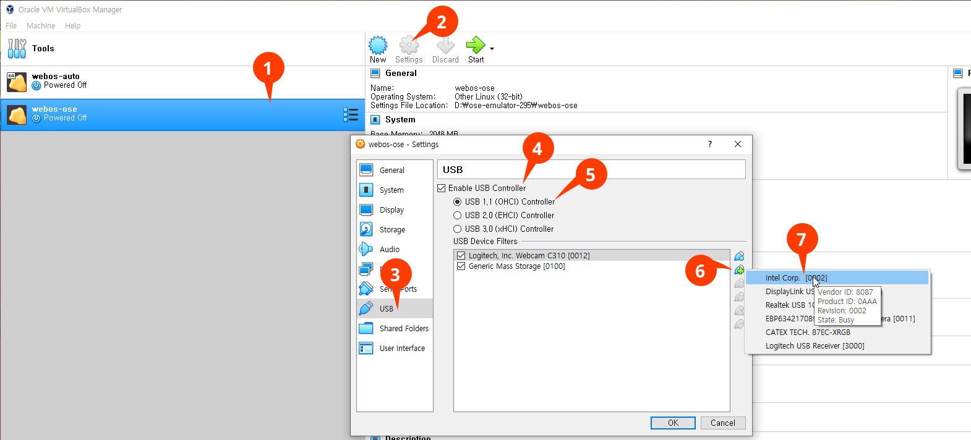Choose EBP634217089 camera [0011] device entry
This screenshot has width=971, height=440.
pos(837,319)
